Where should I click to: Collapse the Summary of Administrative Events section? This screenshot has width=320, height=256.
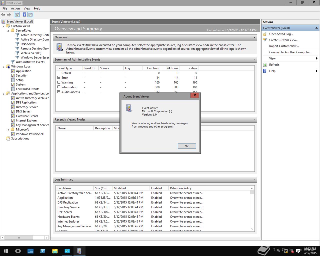pos(254,60)
